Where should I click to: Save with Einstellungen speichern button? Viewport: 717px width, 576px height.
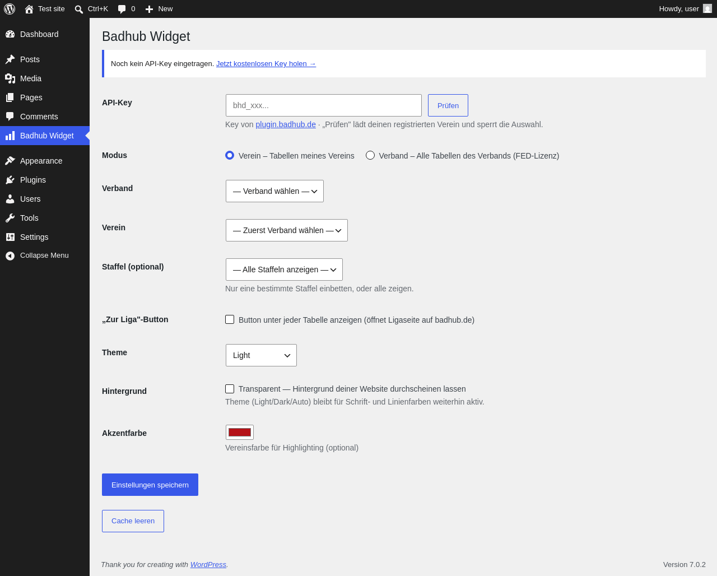150,485
